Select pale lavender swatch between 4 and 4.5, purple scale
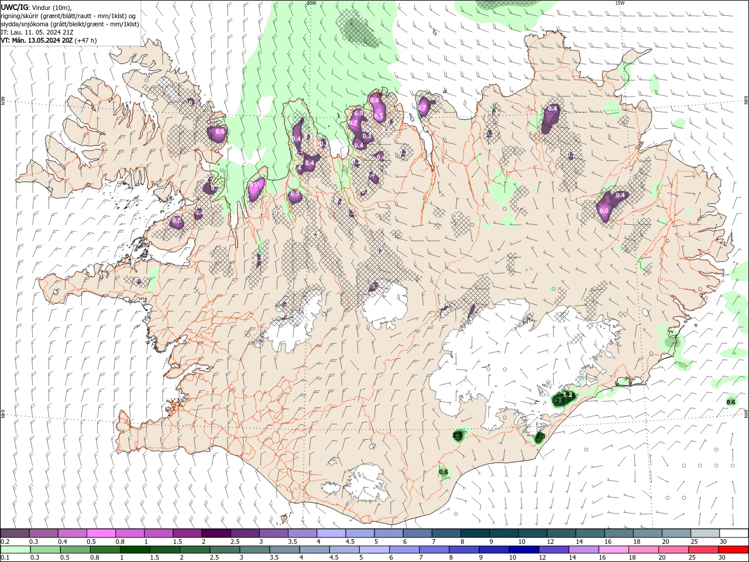 331,533
